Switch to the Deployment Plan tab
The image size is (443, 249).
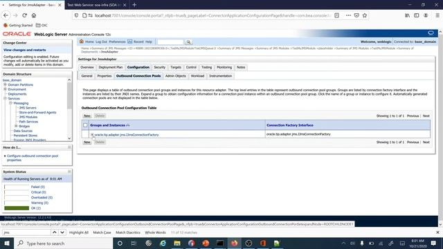point(111,67)
